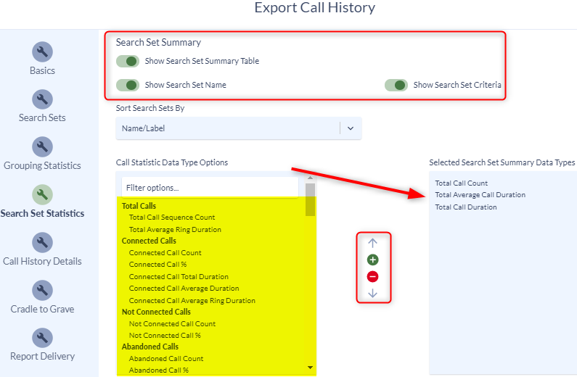577x377 pixels.
Task: Open the Call History Details wrench icon
Action: [42, 243]
